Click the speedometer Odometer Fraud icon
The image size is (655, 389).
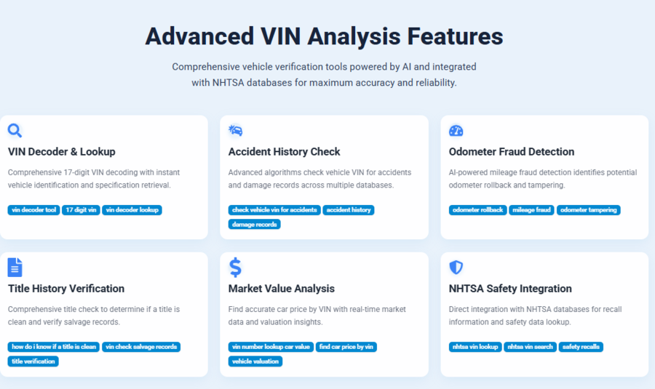(x=456, y=131)
